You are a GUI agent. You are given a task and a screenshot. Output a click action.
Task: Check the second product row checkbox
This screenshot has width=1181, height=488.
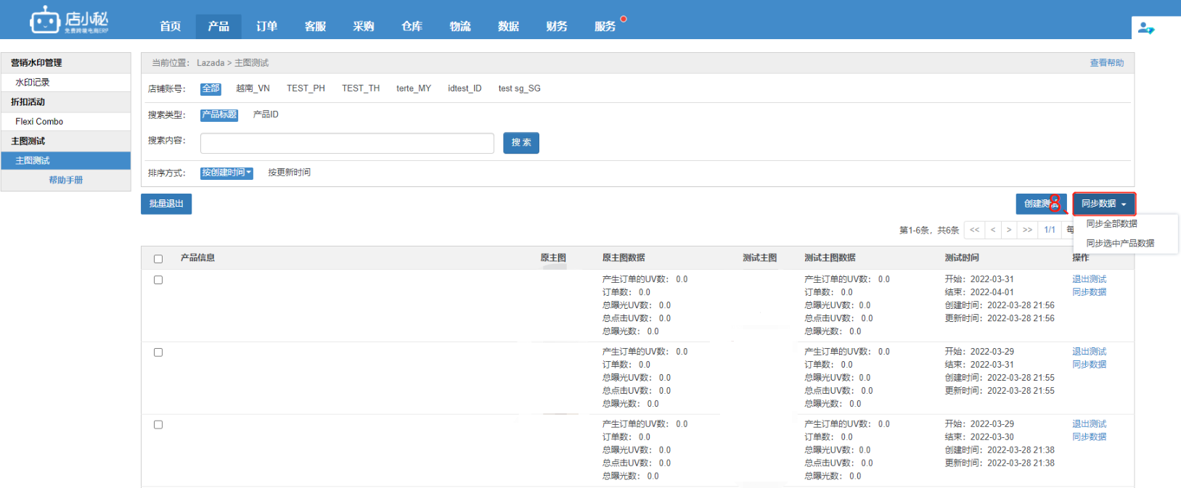[158, 352]
